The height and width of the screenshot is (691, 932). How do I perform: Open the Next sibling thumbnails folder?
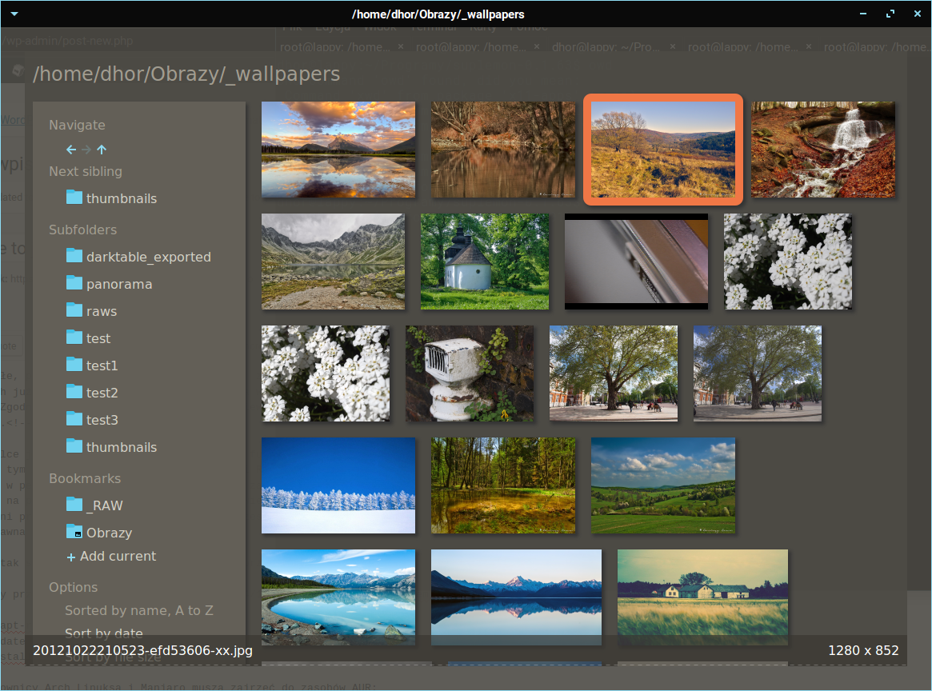pos(112,198)
